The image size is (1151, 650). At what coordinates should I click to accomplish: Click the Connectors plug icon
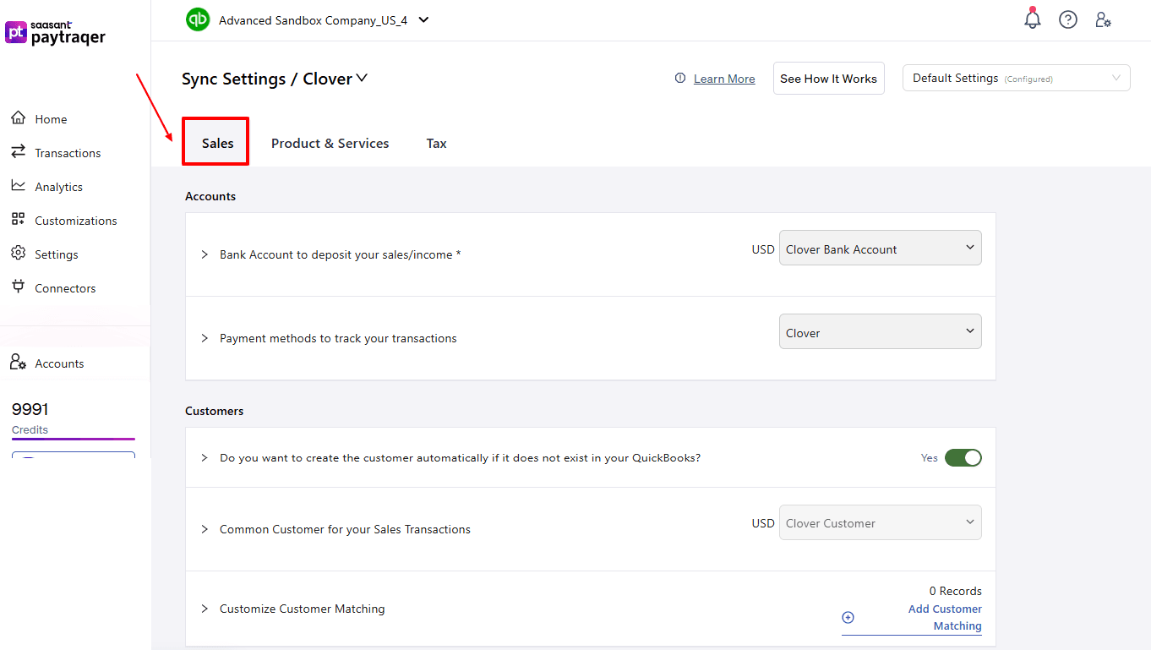click(19, 287)
